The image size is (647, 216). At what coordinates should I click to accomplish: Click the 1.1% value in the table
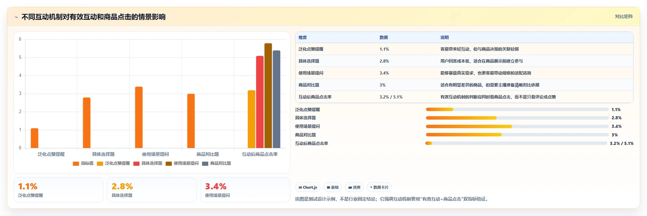point(384,49)
